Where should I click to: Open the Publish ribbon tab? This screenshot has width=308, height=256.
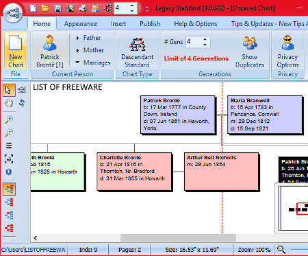(x=150, y=24)
